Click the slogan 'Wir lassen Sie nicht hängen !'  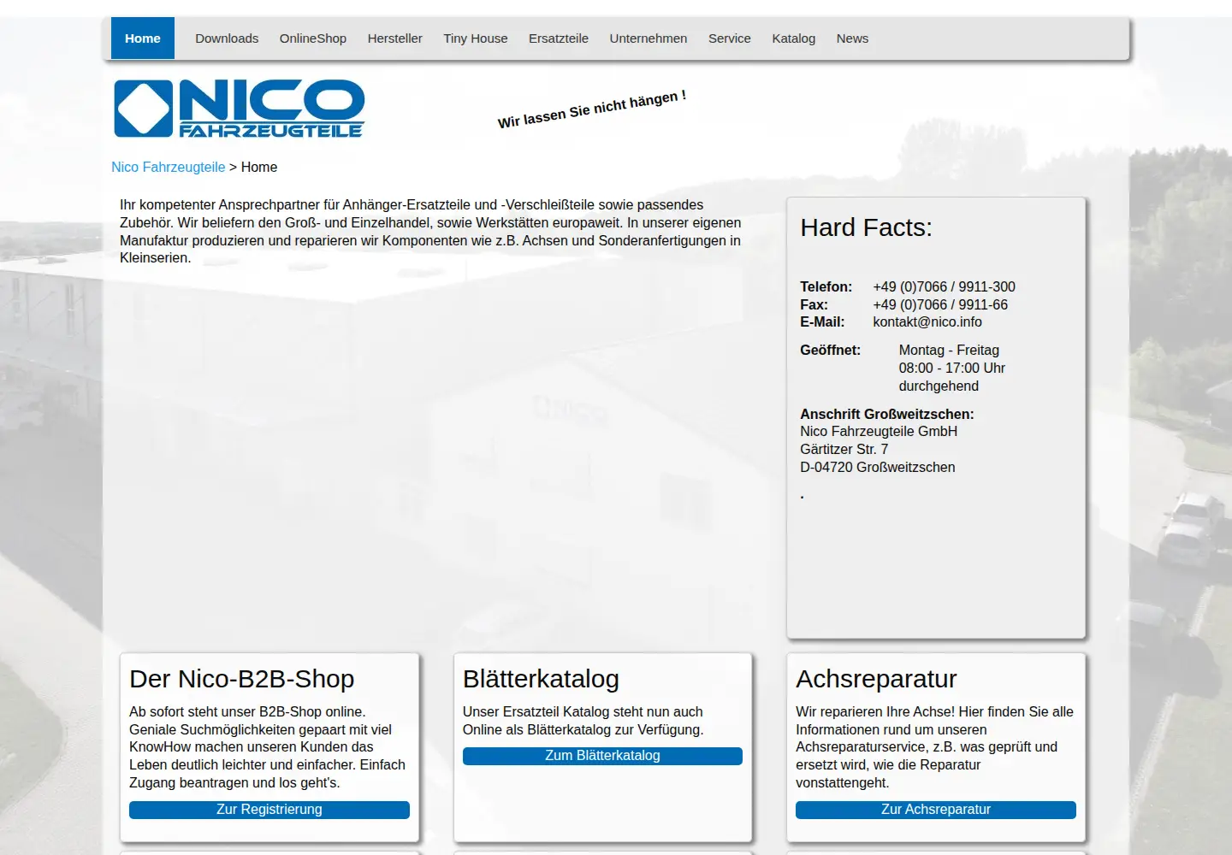tap(592, 109)
